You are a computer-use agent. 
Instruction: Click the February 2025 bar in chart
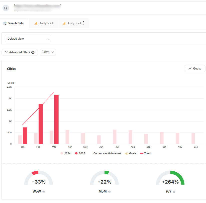[41, 124]
